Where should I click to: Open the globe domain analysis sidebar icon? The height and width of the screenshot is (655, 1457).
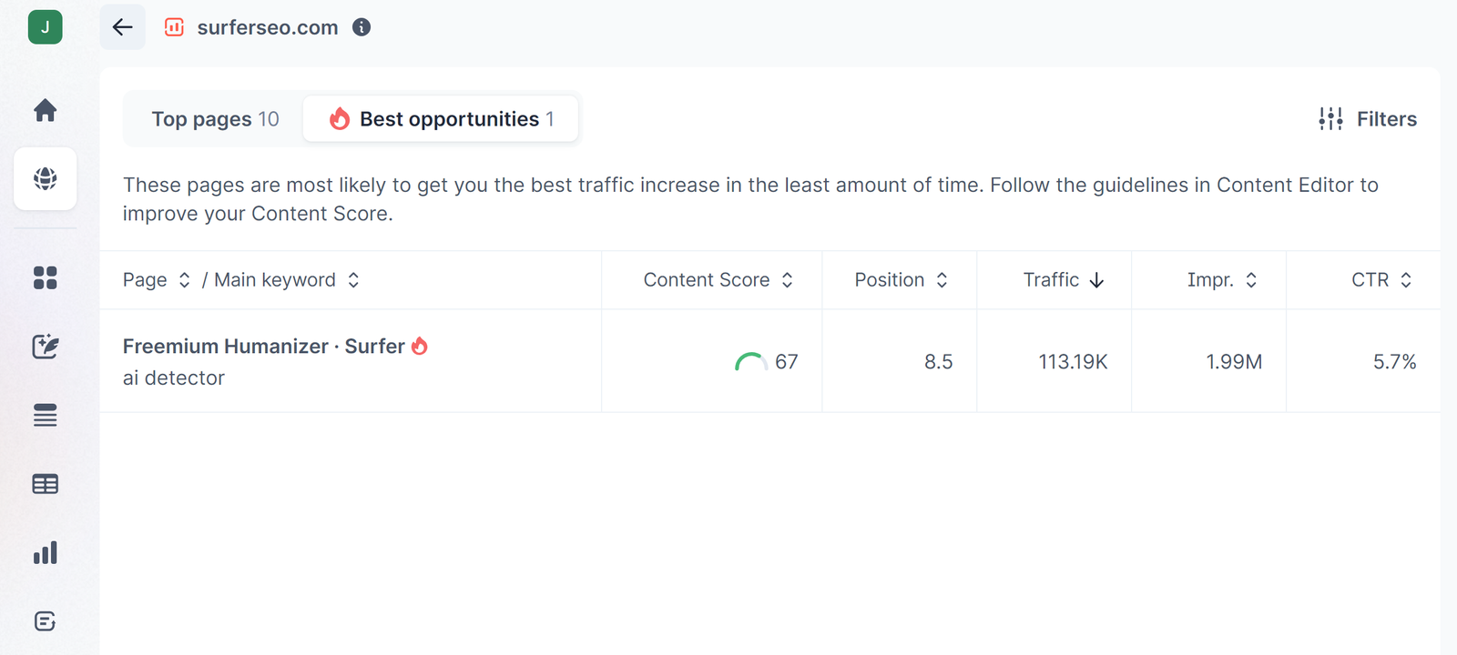tap(45, 178)
